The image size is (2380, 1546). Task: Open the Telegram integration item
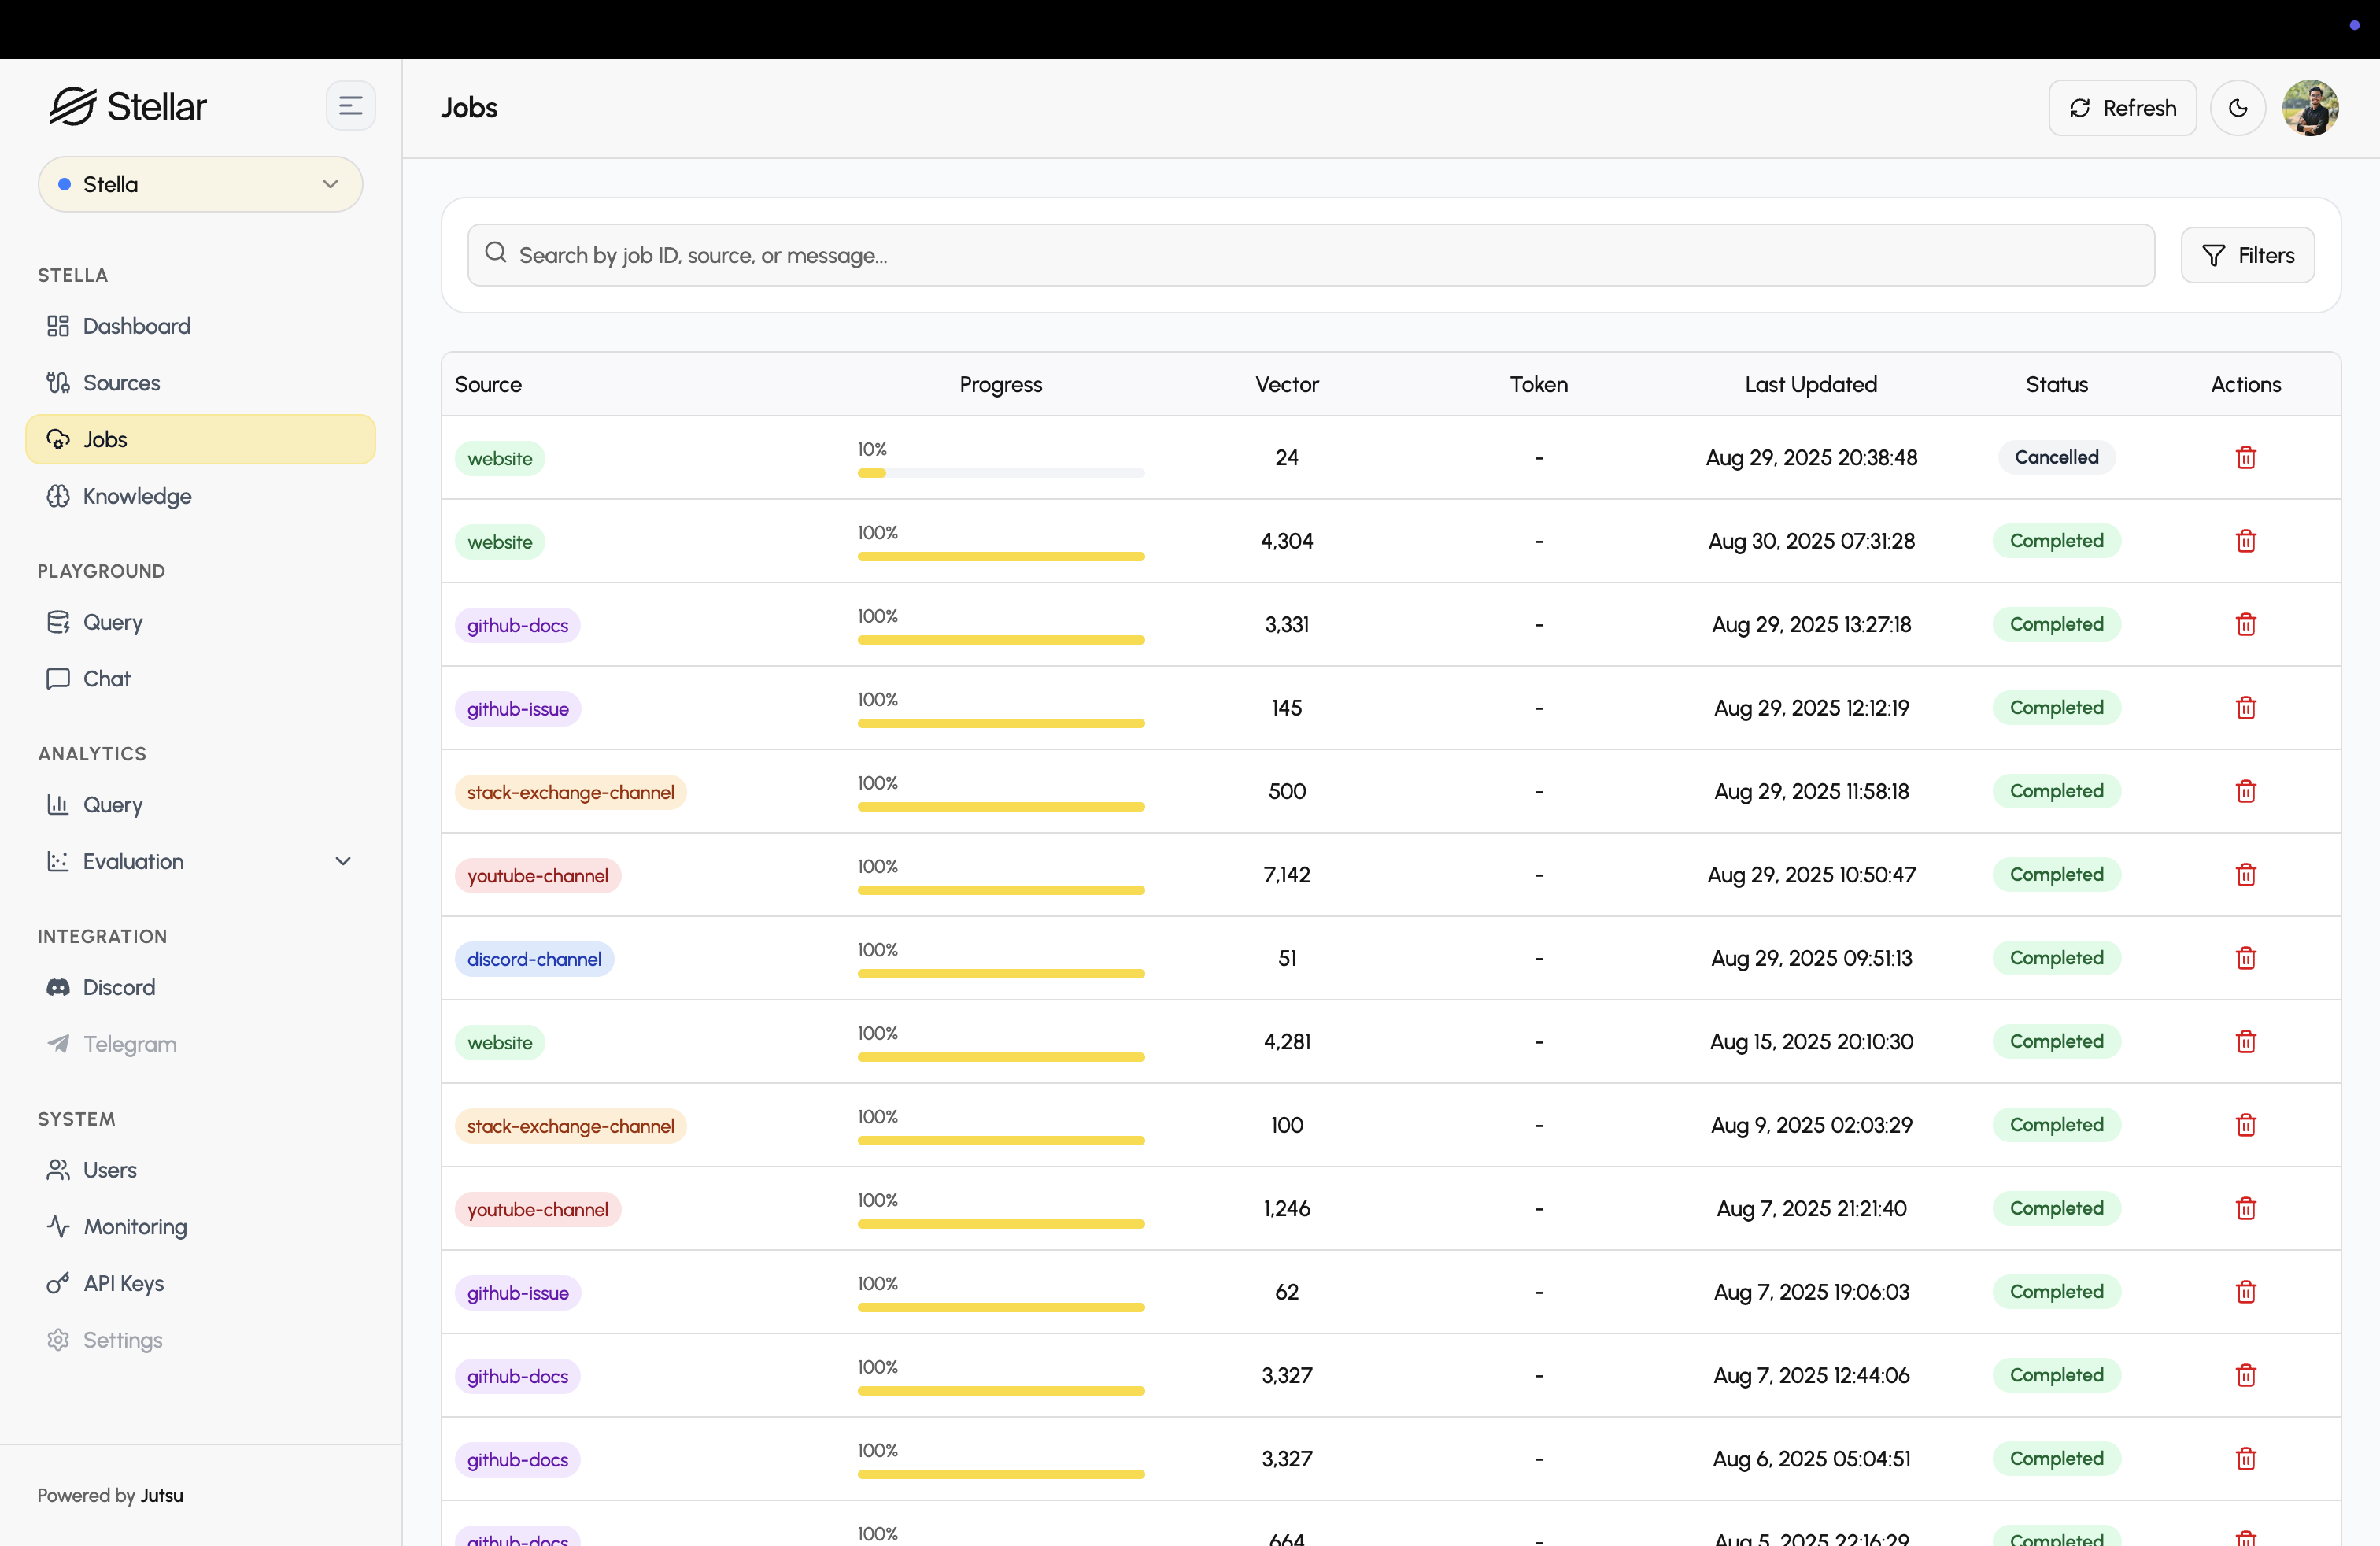click(x=129, y=1044)
